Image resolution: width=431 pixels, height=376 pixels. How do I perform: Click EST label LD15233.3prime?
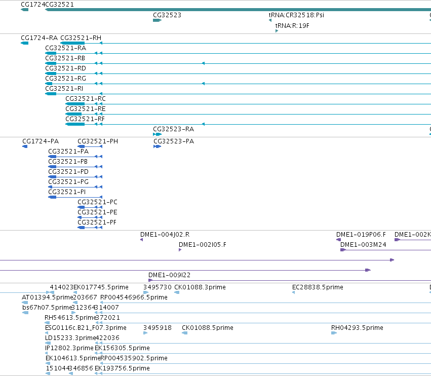[x=70, y=338]
